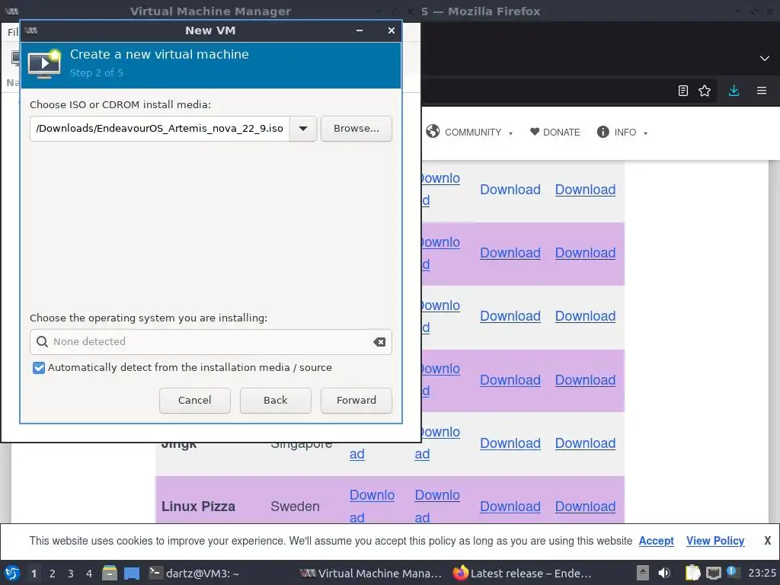The width and height of the screenshot is (780, 585).
Task: Click the blue show desktop taskbar icon
Action: coord(132,574)
